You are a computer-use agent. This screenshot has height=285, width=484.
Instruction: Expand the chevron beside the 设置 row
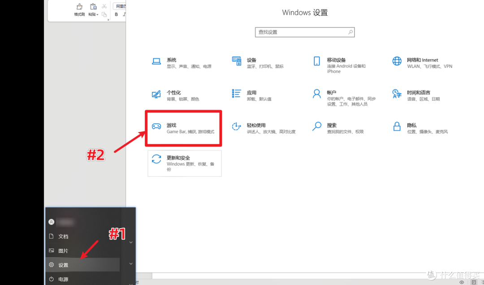pyautogui.click(x=131, y=264)
